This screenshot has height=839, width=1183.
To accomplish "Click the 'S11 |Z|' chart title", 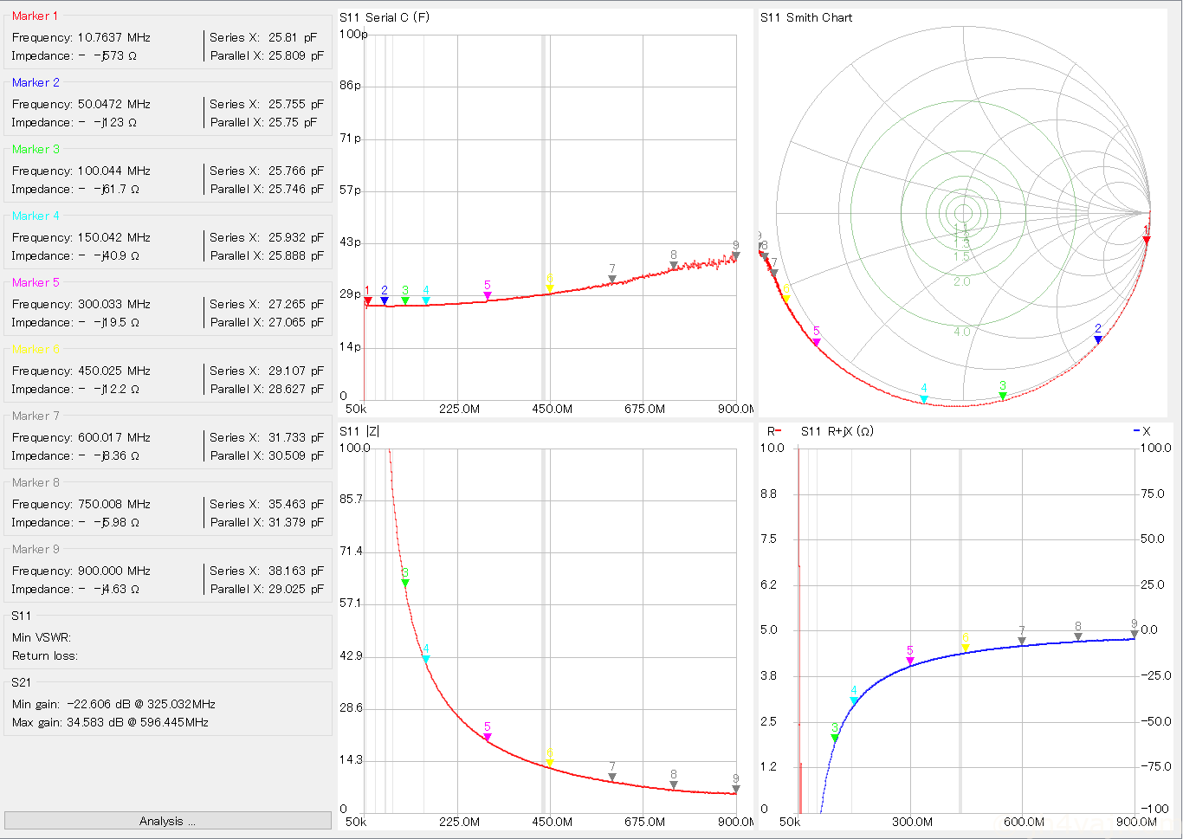I will pyautogui.click(x=359, y=431).
